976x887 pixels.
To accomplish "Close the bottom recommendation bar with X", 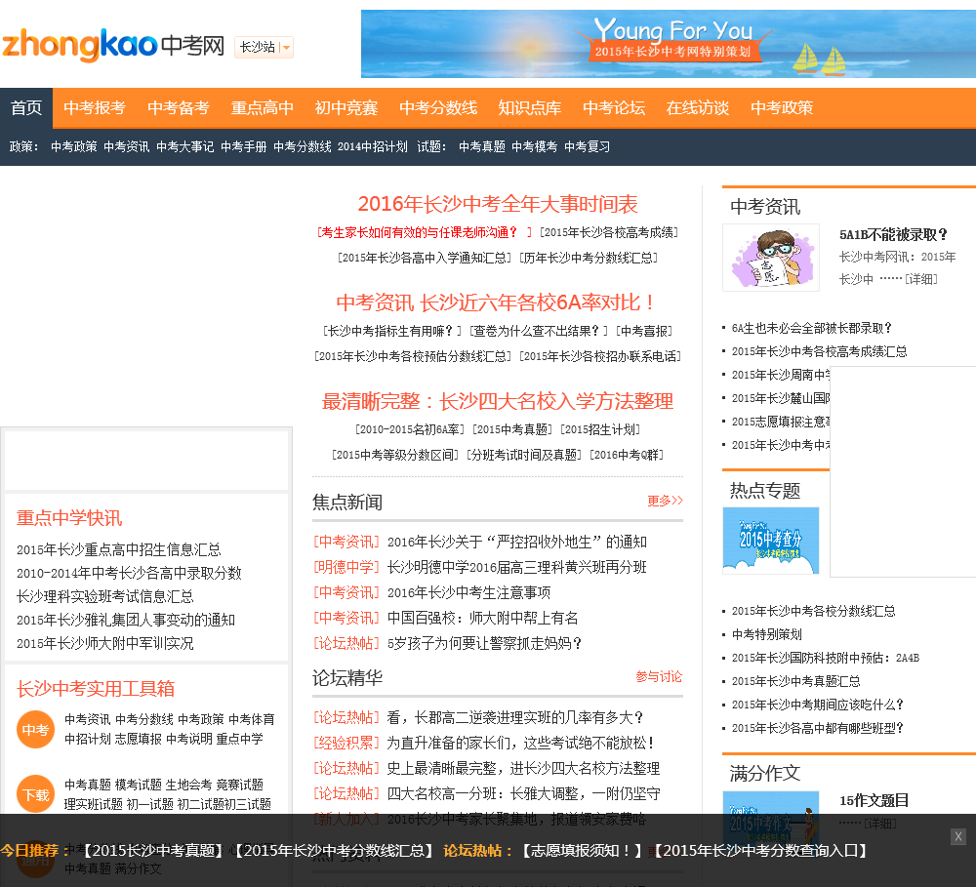I will click(958, 836).
